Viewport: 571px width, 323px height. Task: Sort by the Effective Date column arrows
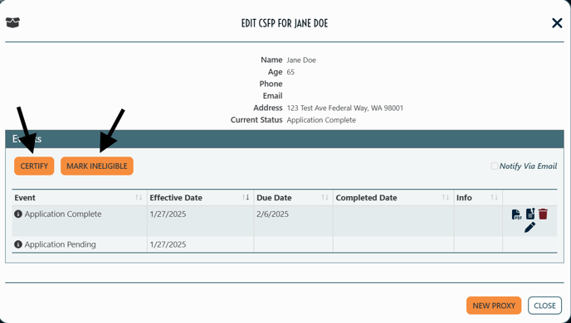click(x=246, y=197)
